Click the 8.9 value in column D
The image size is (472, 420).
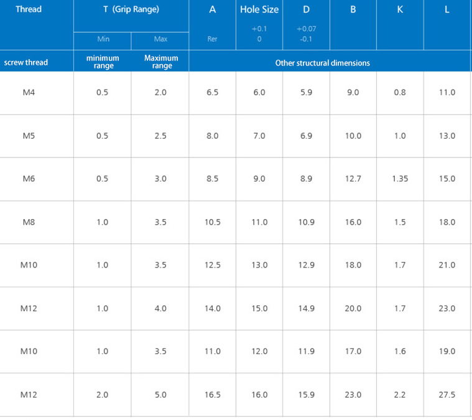pyautogui.click(x=307, y=179)
